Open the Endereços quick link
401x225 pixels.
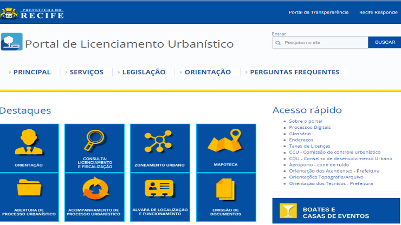(x=301, y=140)
